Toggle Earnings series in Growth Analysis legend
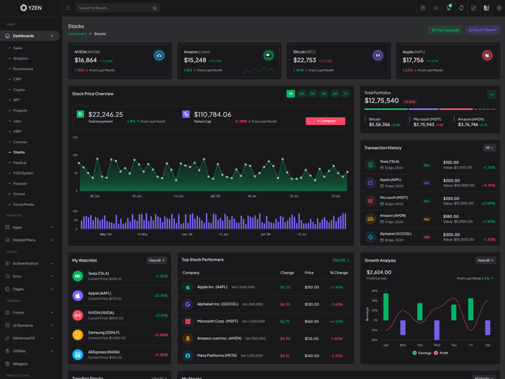Image resolution: width=505 pixels, height=379 pixels. coord(422,353)
